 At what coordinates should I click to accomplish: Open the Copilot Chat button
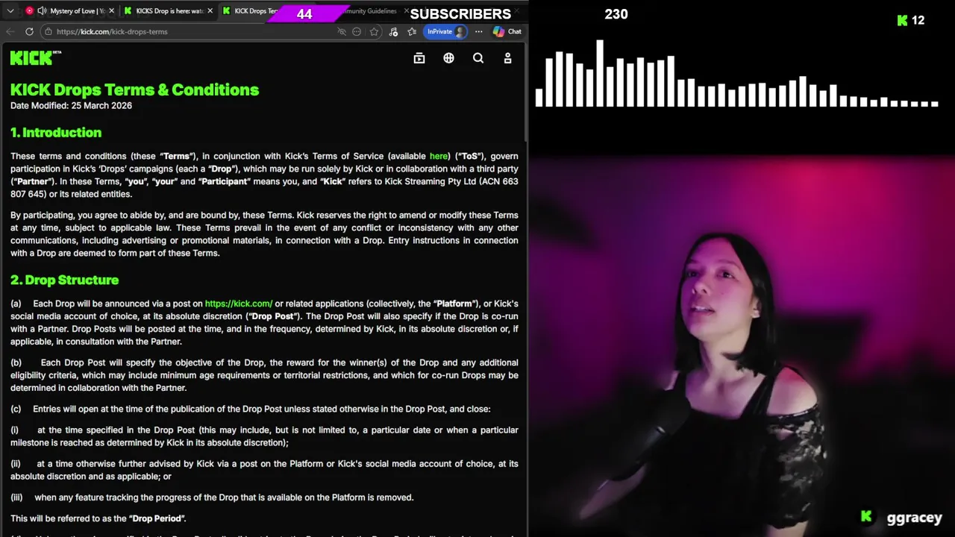pos(507,31)
